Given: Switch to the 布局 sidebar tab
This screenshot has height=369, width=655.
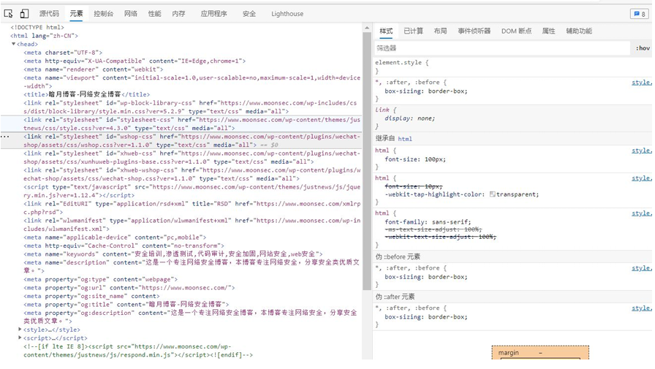Looking at the screenshot, I should pos(440,31).
